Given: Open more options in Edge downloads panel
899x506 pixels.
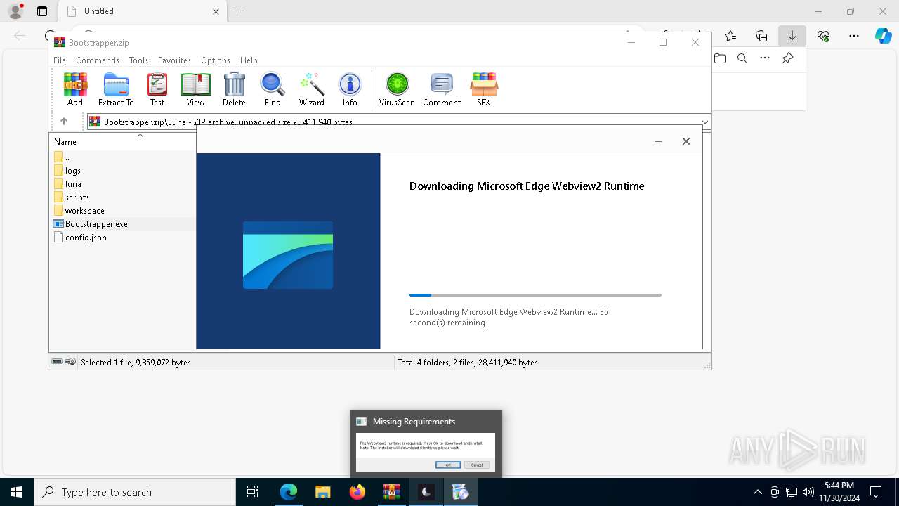Looking at the screenshot, I should [765, 58].
